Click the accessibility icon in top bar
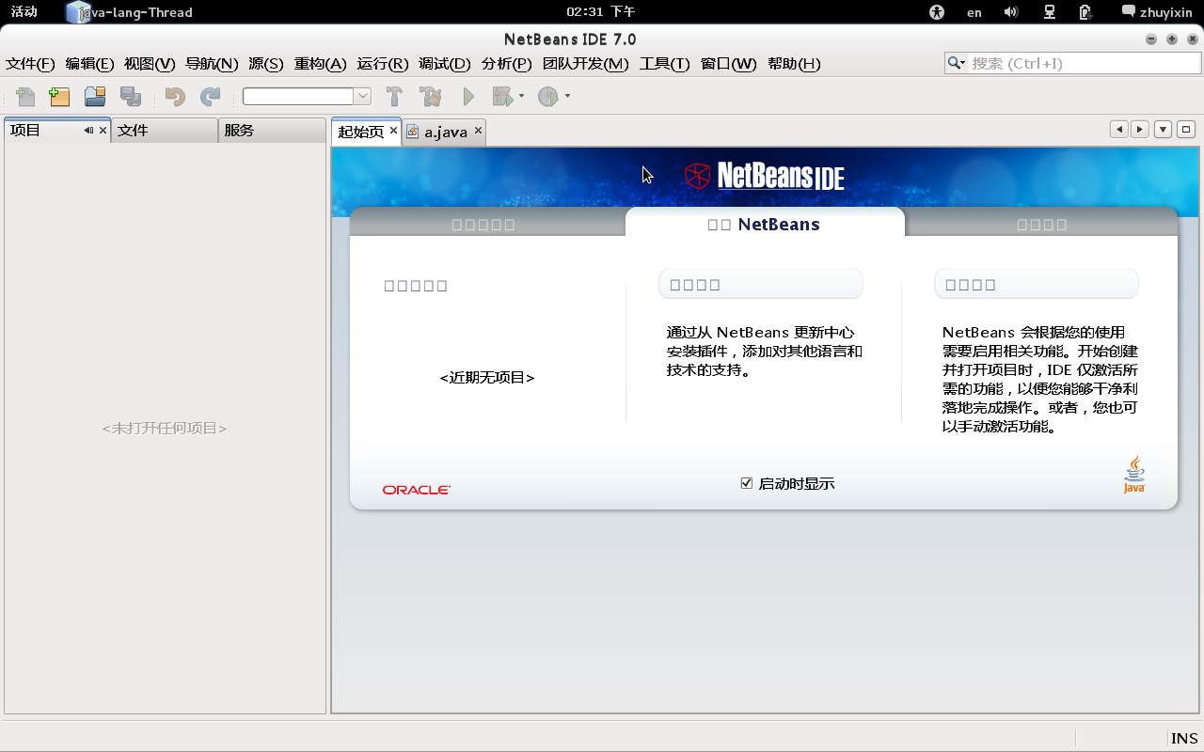The width and height of the screenshot is (1204, 752). coord(936,12)
